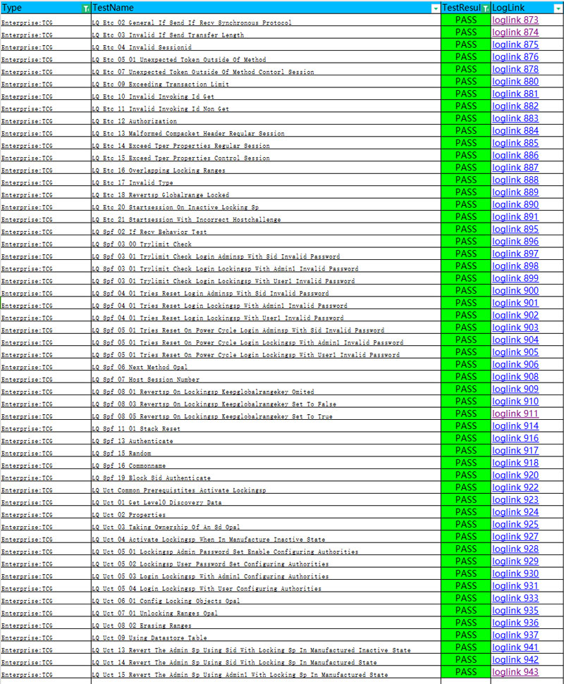Screen dimensions: 564x684
Task: Open the LogLink column filter dropdown
Action: tap(558, 8)
